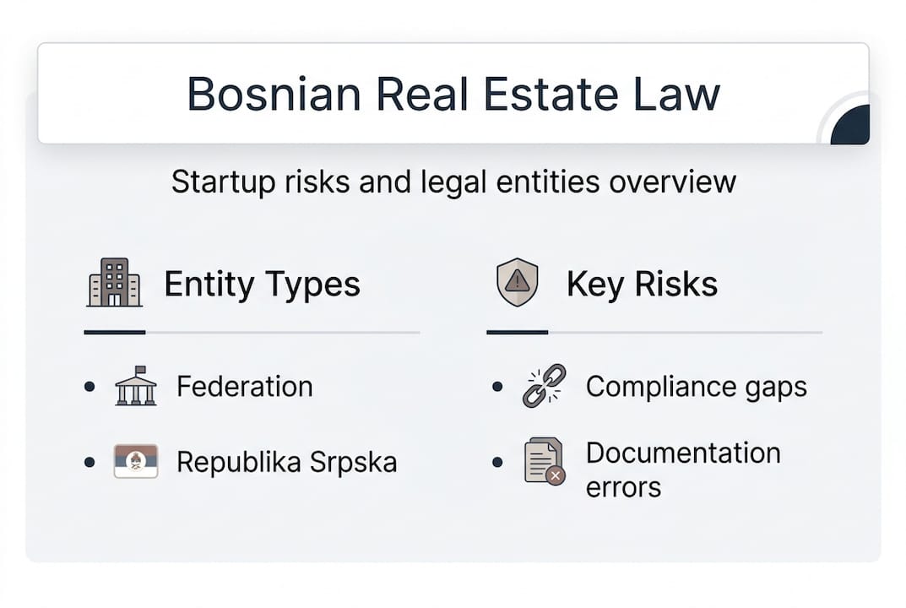Click the Compliance gaps label

point(696,387)
